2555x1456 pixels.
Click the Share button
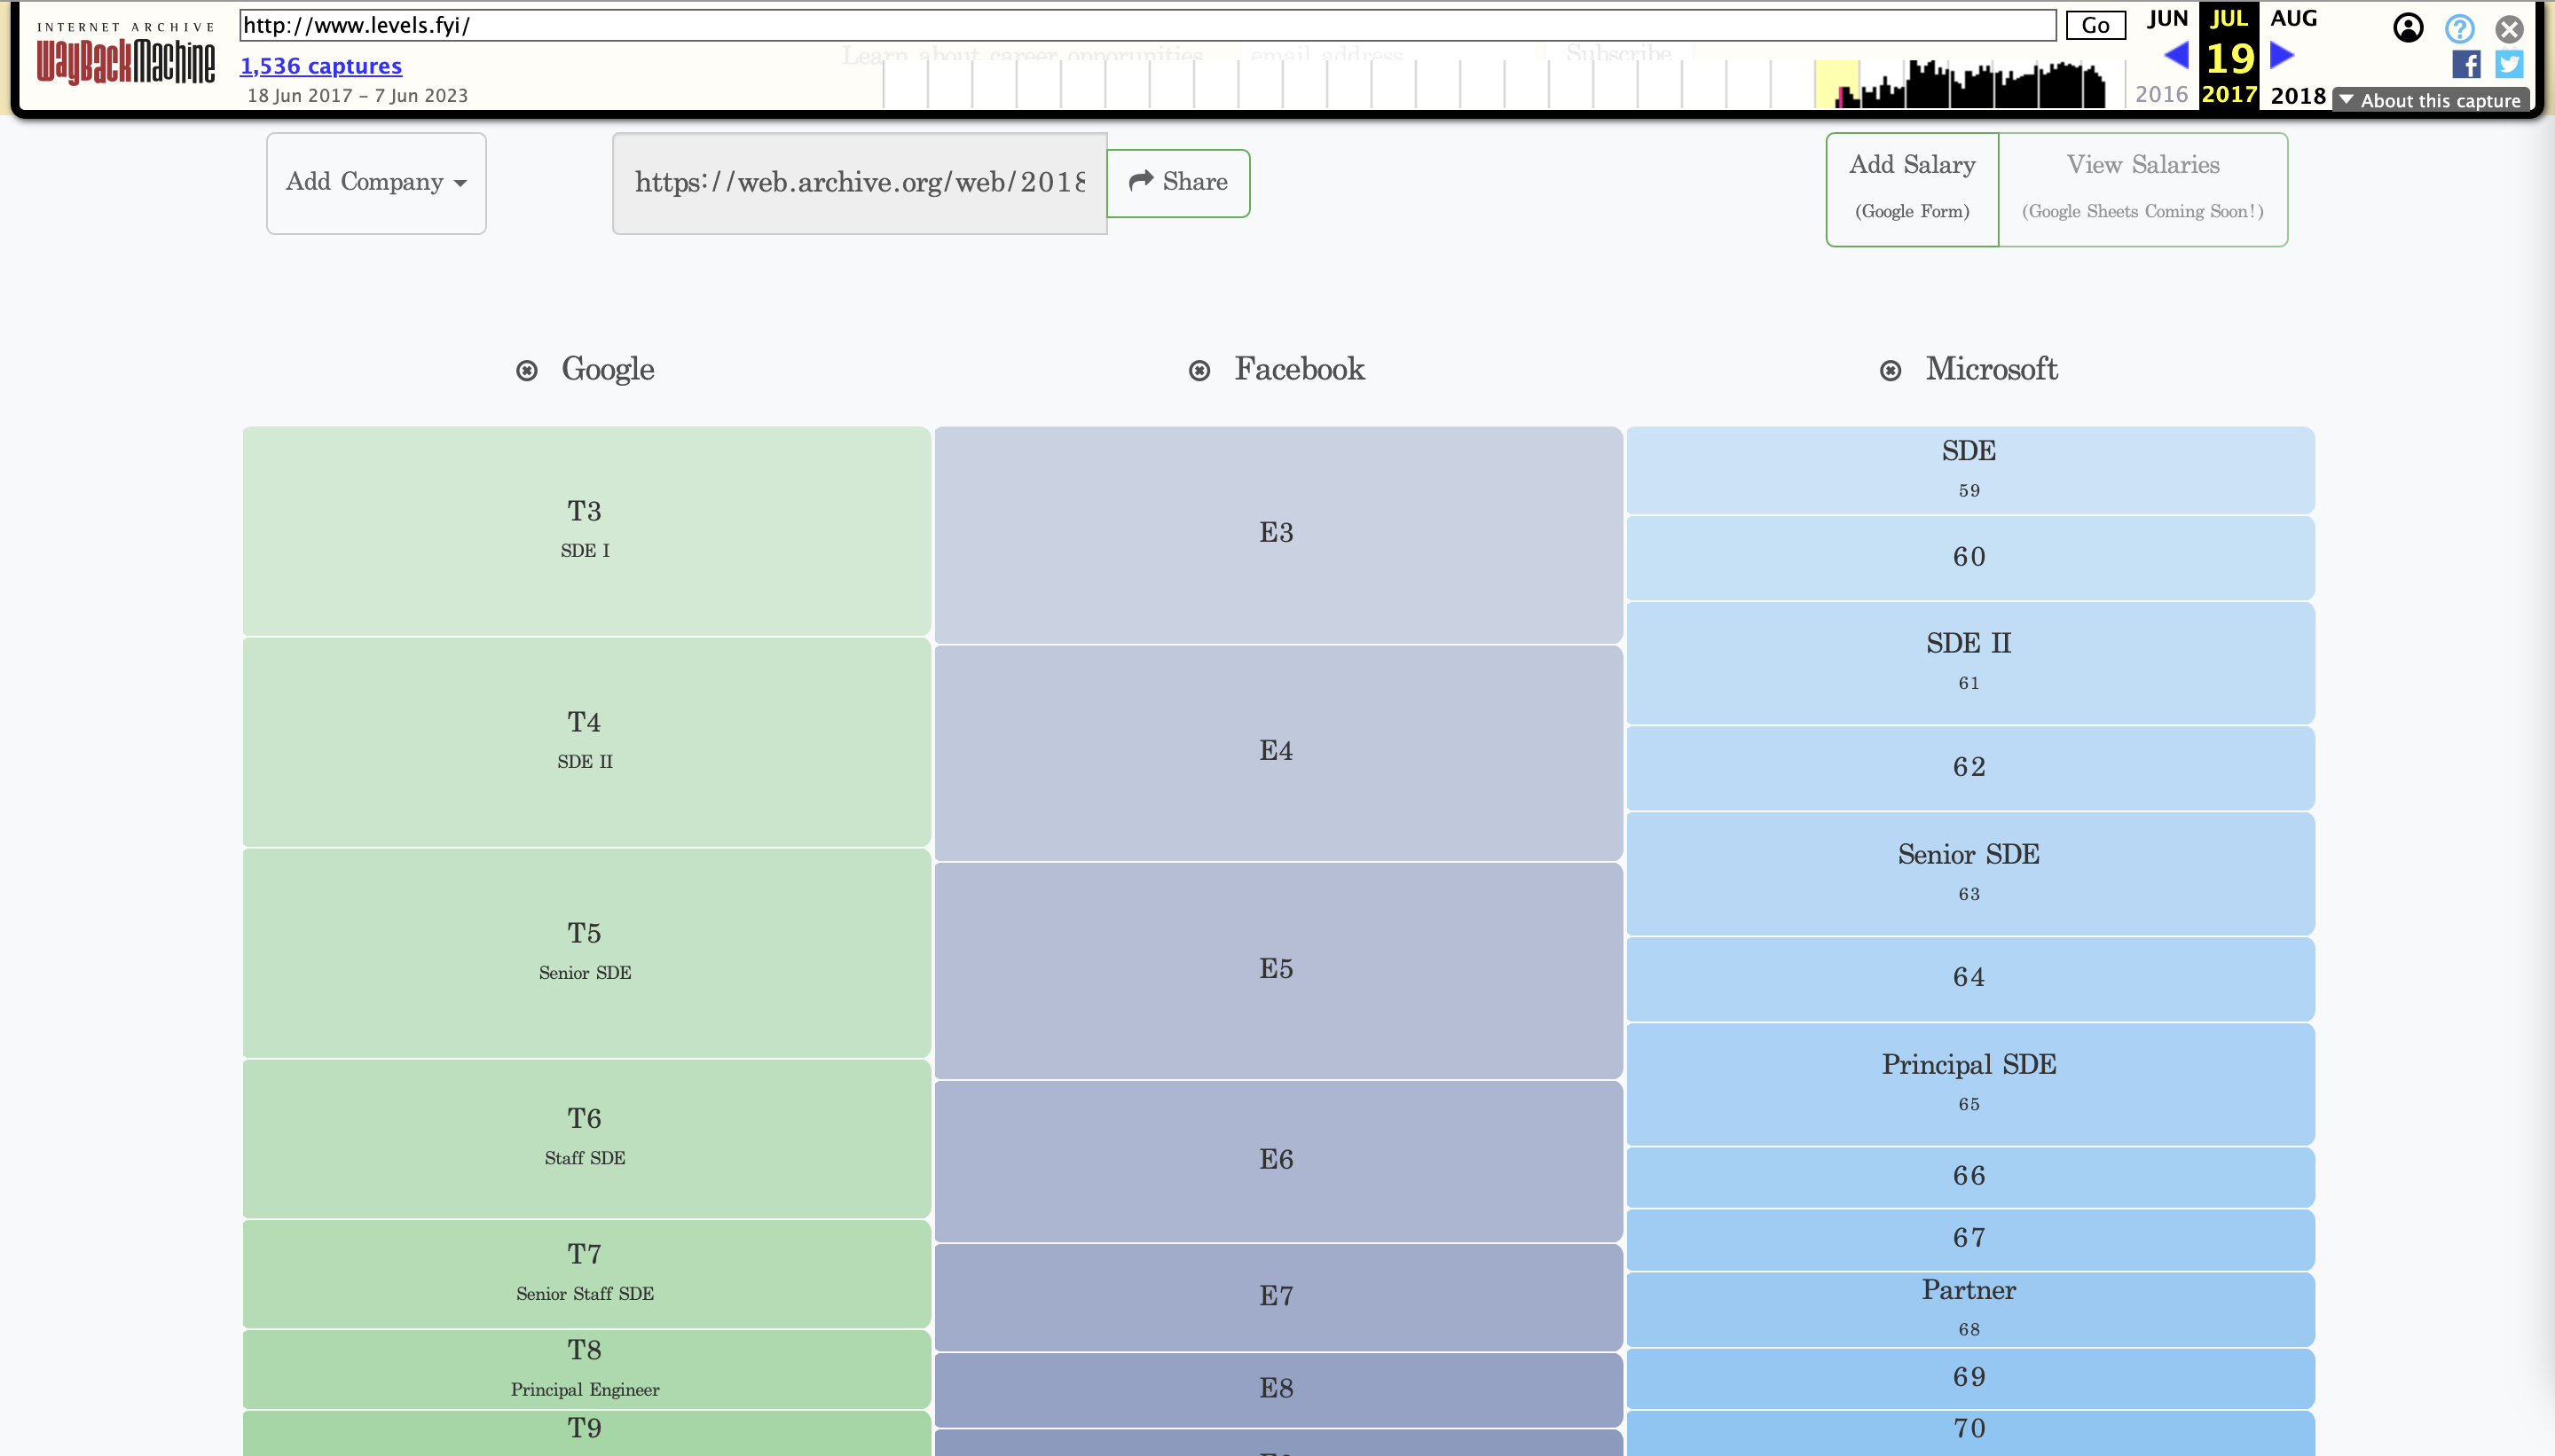(1178, 183)
